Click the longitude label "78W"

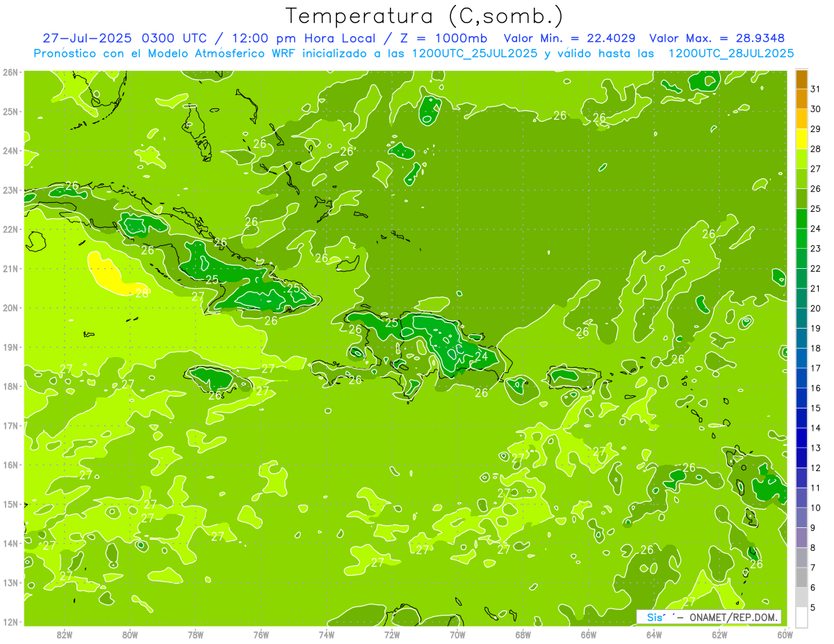195,634
